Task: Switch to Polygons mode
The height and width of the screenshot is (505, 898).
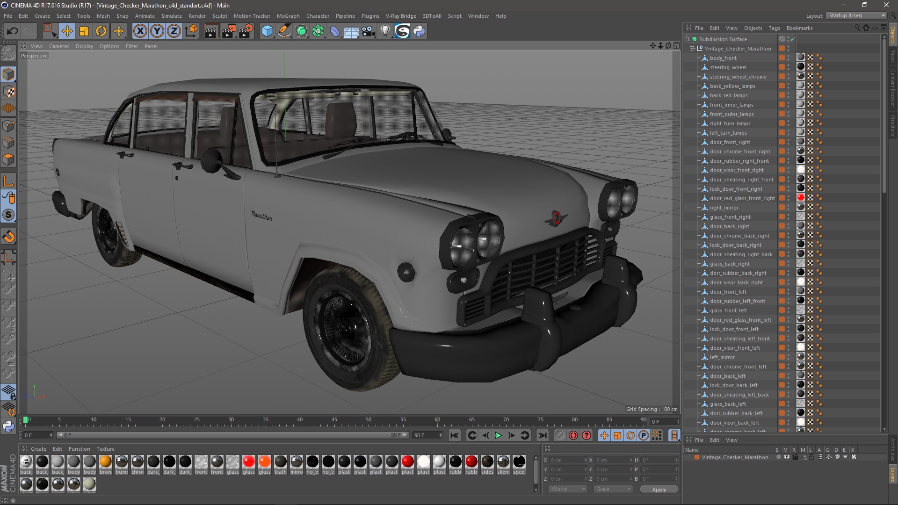Action: click(8, 159)
